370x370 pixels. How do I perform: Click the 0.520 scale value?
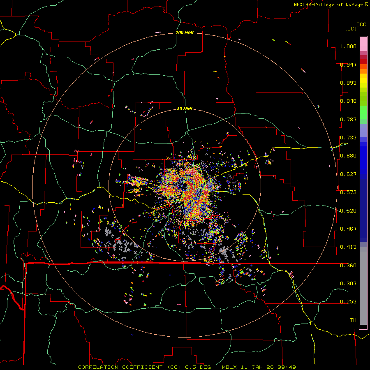pyautogui.click(x=348, y=211)
